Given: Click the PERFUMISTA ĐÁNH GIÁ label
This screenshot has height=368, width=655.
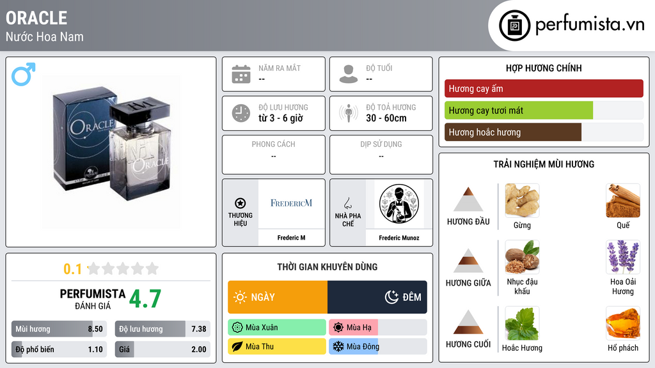Looking at the screenshot, I should coord(93,299).
